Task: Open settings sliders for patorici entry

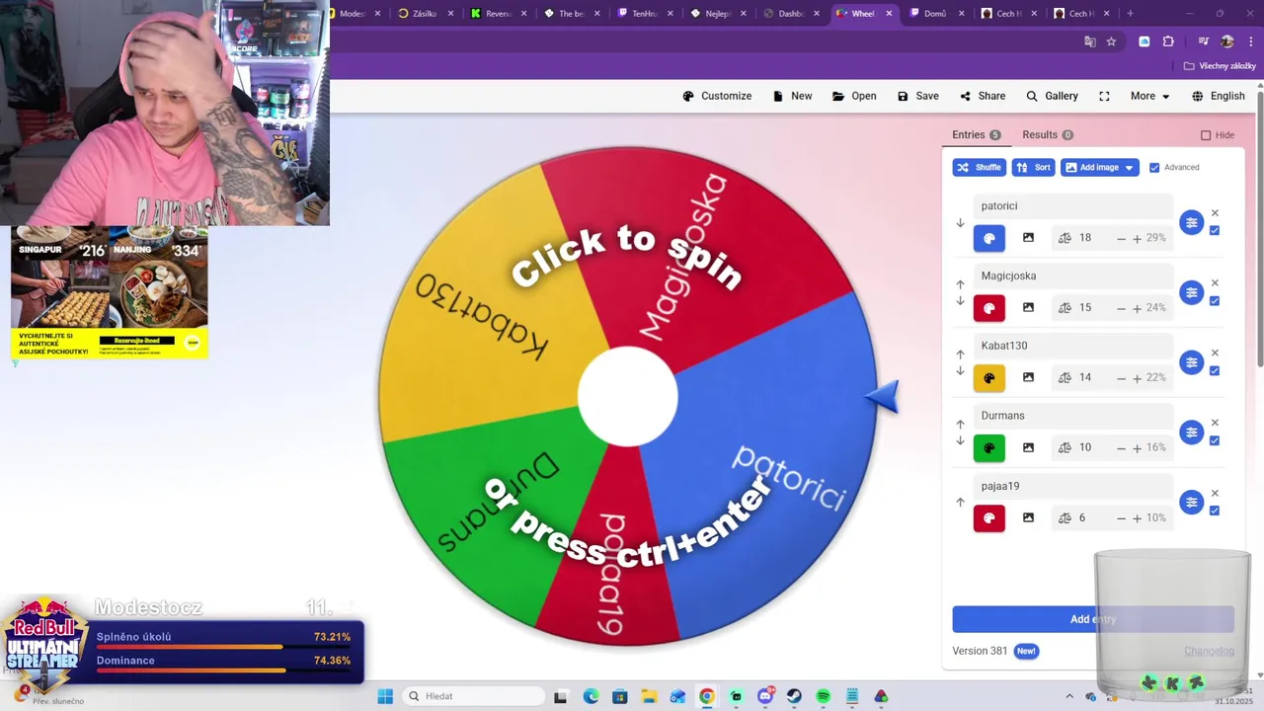Action: pos(1192,222)
